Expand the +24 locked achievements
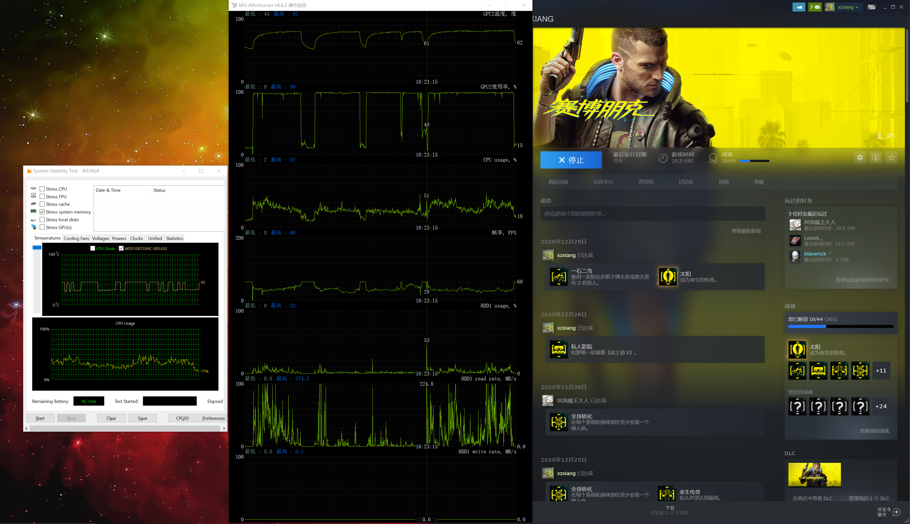Screen dimensions: 910x524 [x=881, y=406]
